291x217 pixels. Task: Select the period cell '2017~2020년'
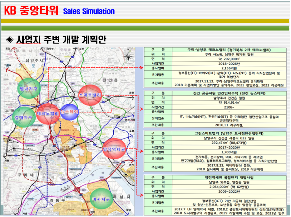(229, 148)
